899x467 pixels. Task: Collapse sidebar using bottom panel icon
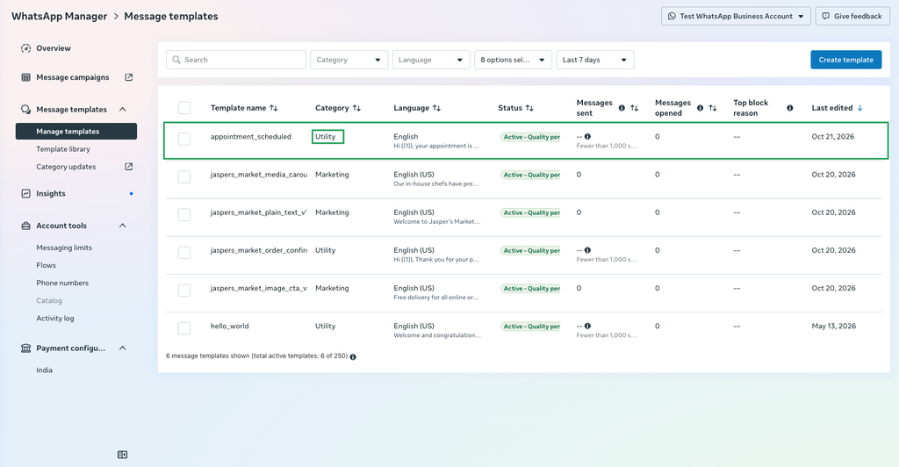tap(123, 455)
